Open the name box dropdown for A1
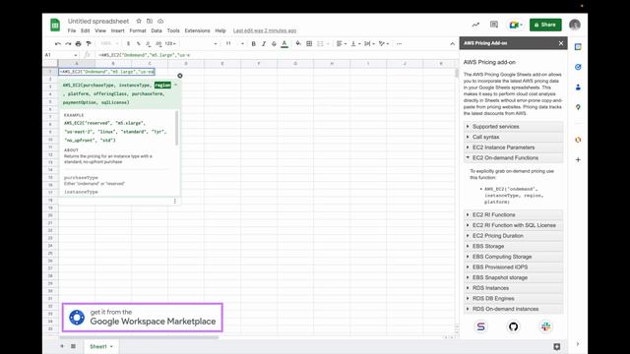The height and width of the screenshot is (354, 630). [x=75, y=55]
